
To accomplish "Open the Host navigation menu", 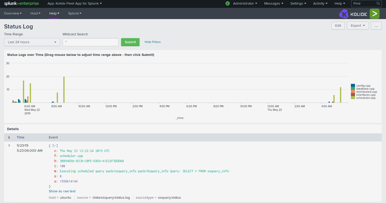I will tap(36, 13).
